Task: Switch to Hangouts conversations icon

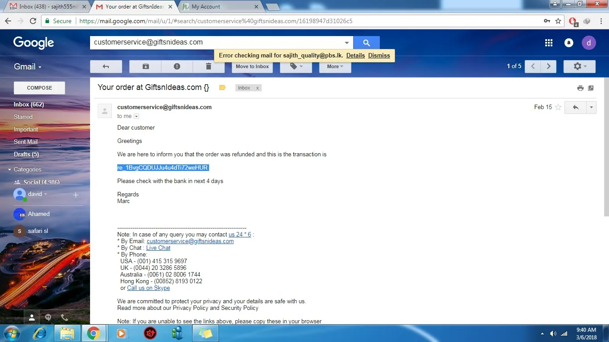Action: 48,318
